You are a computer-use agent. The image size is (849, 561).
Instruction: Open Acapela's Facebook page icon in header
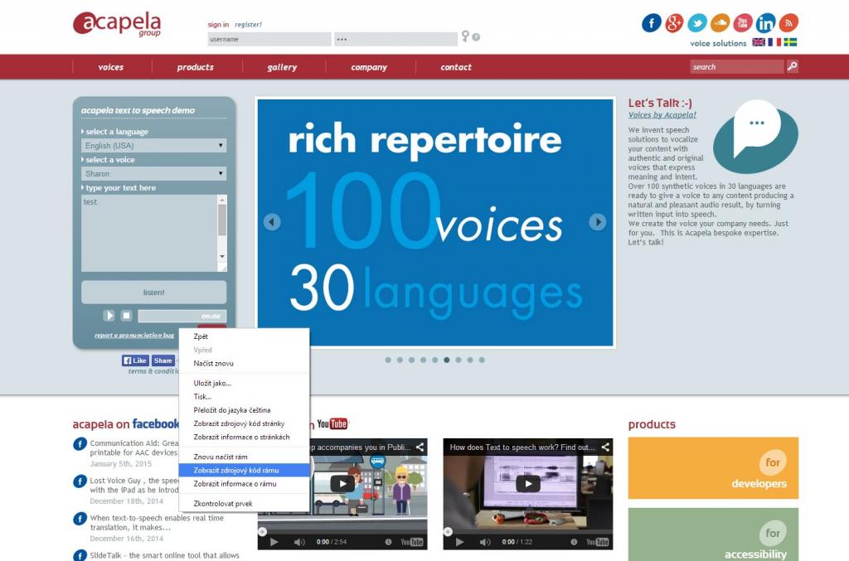pos(652,23)
